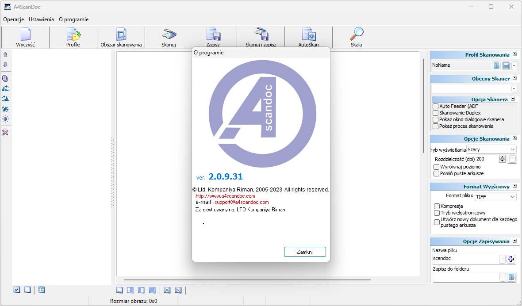The width and height of the screenshot is (522, 306).
Task: Check Utwórz nowy dokument dla każdego pustego arkusza
Action: point(437,222)
